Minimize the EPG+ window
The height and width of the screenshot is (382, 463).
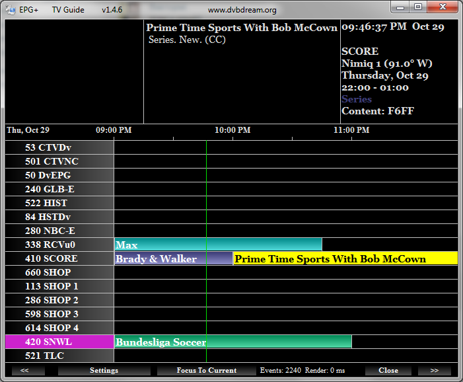(x=400, y=7)
